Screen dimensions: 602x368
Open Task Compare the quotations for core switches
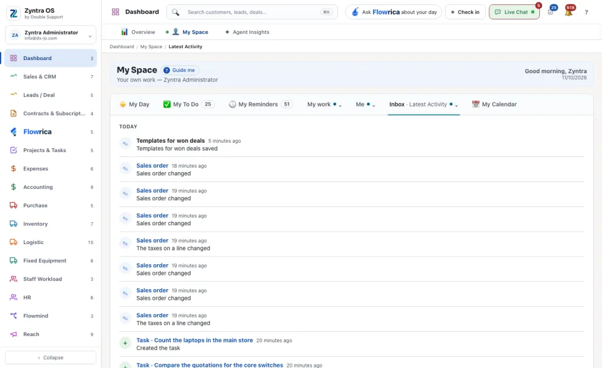point(209,365)
